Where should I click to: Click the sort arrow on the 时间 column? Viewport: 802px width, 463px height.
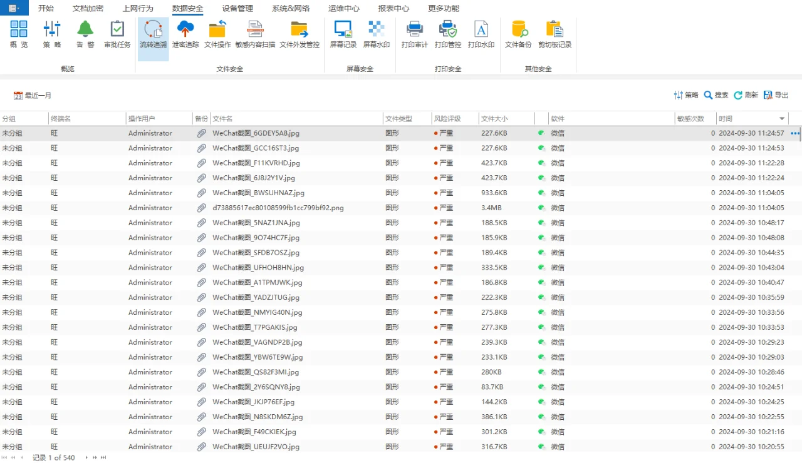[782, 119]
